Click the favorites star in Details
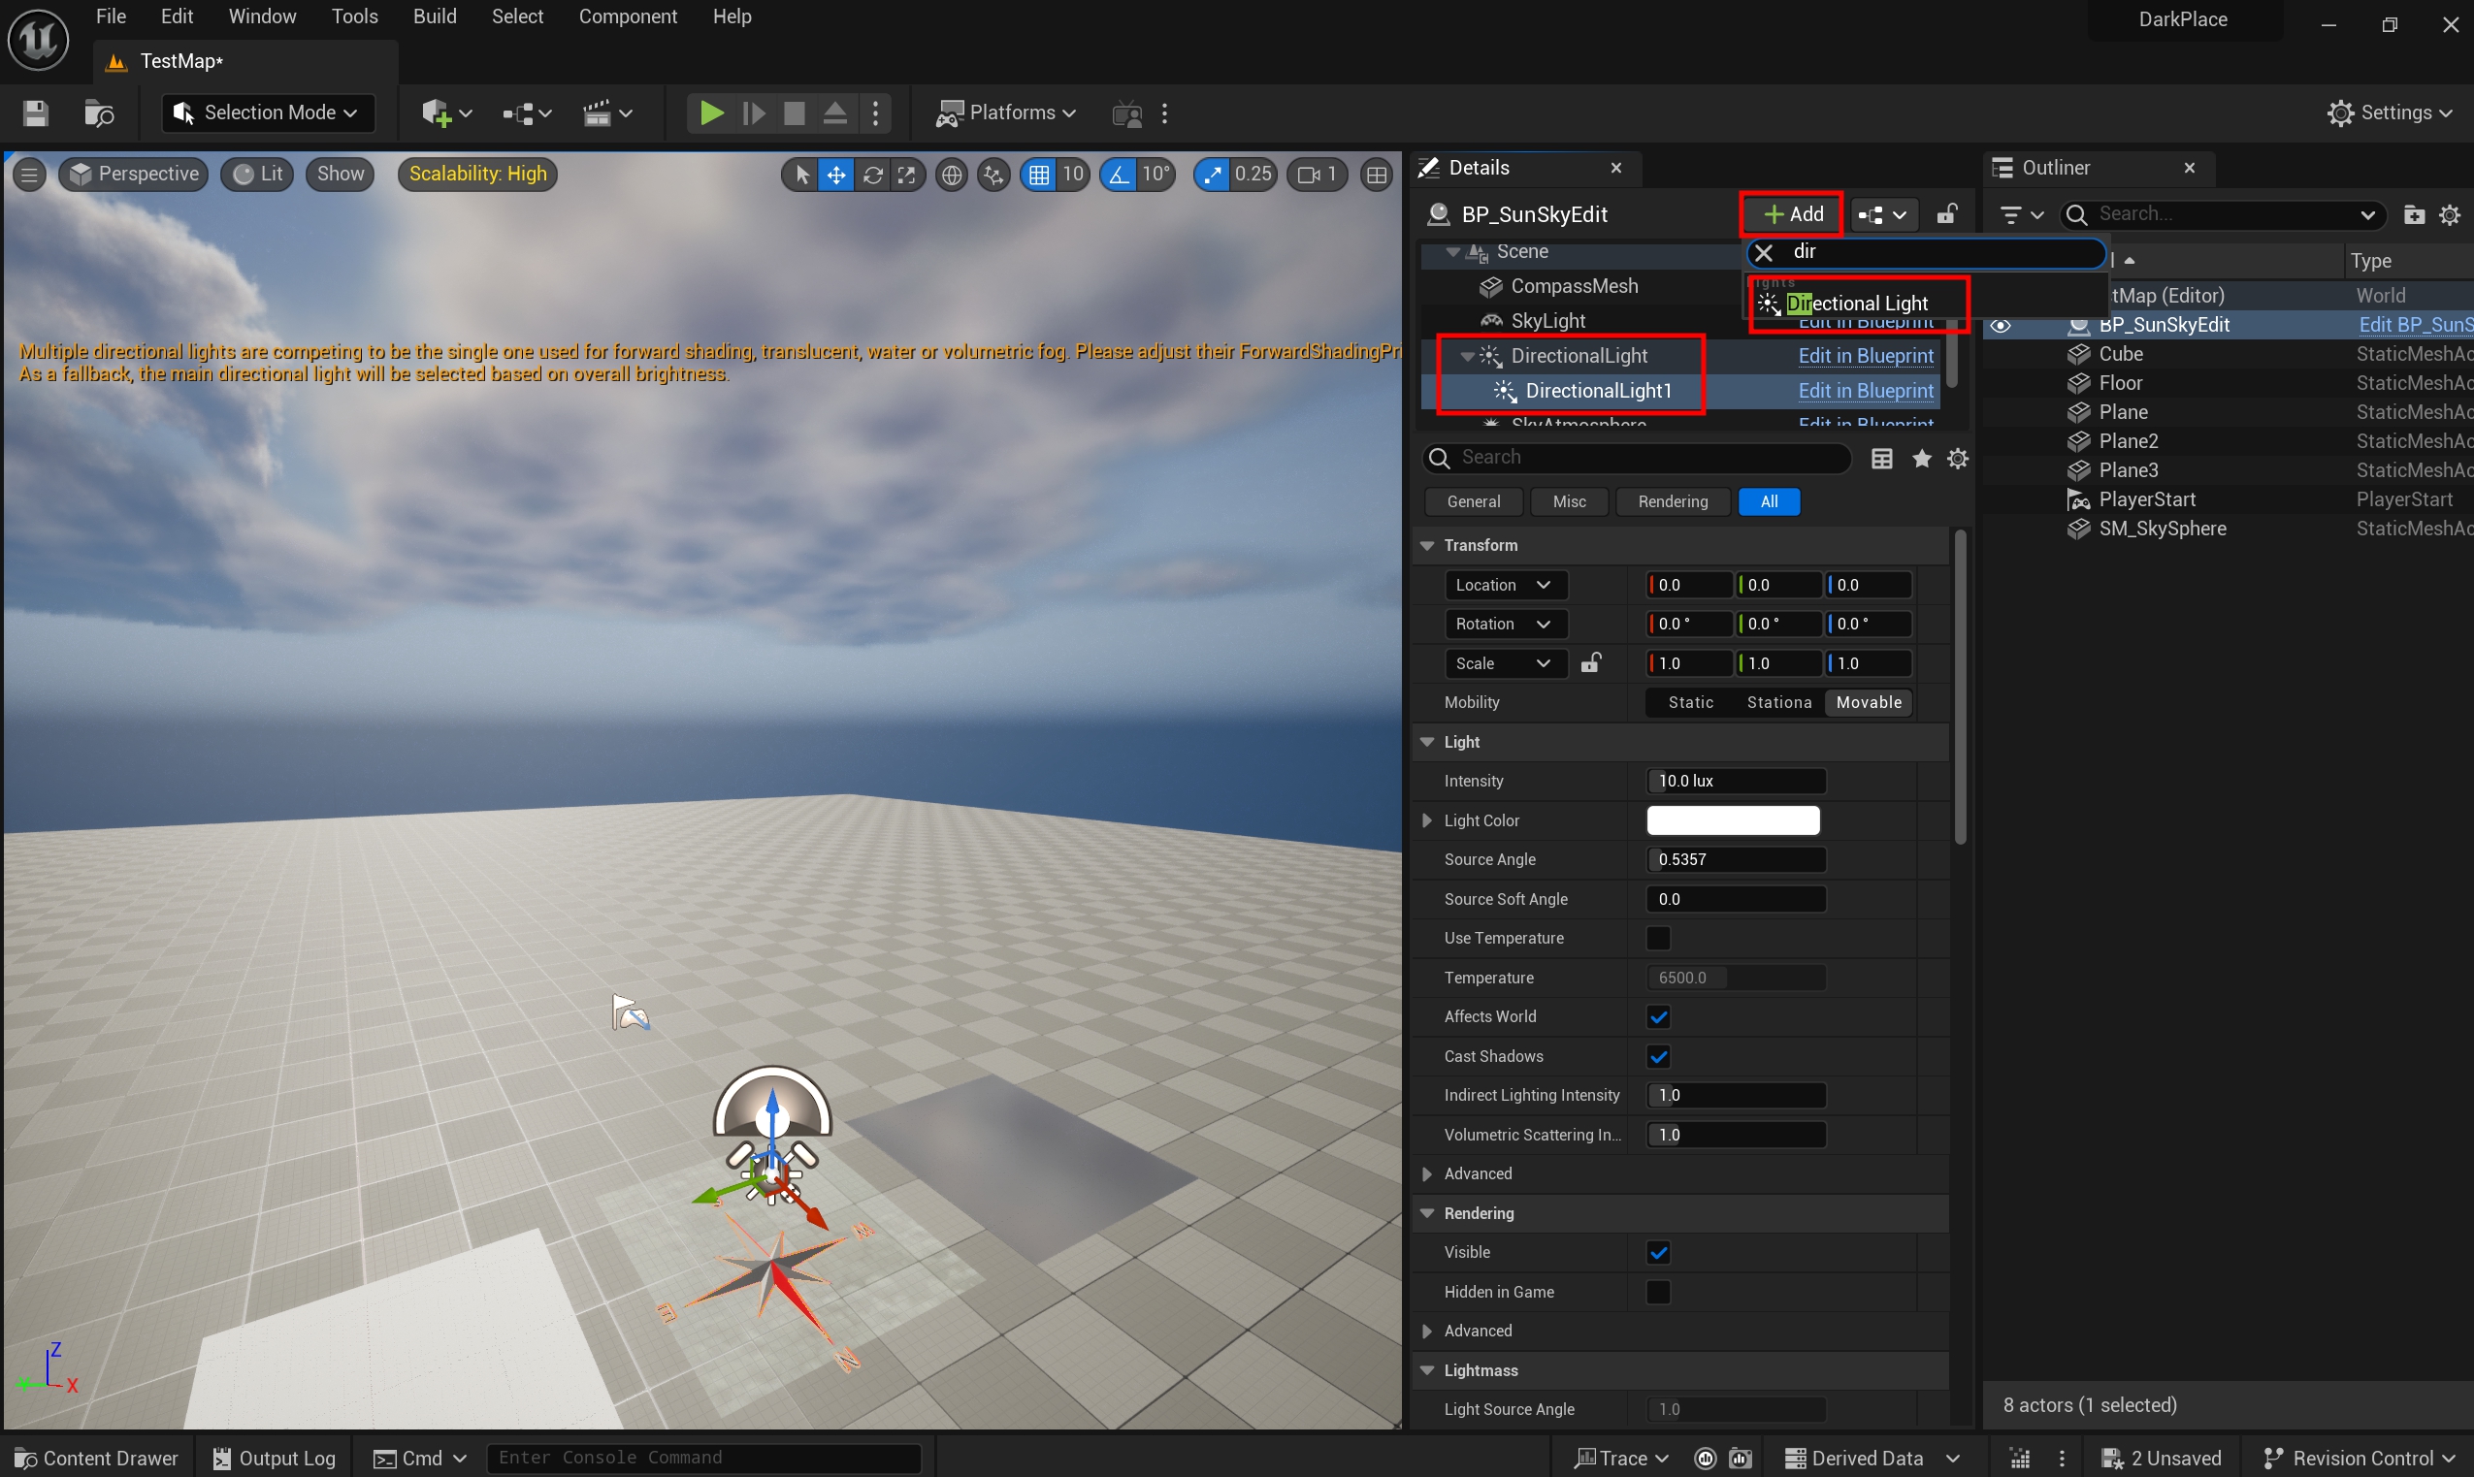The height and width of the screenshot is (1477, 2474). [x=1921, y=458]
